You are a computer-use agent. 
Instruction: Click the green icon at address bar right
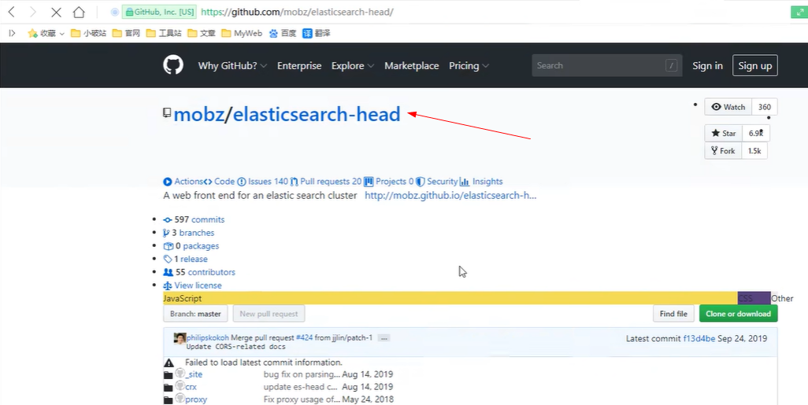pos(799,12)
